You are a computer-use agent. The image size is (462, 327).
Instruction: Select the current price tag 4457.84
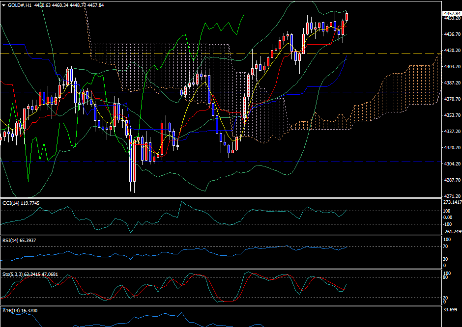pyautogui.click(x=451, y=13)
